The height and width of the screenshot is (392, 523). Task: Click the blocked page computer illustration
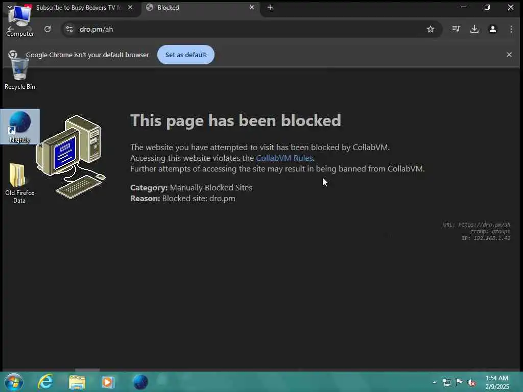pyautogui.click(x=70, y=157)
